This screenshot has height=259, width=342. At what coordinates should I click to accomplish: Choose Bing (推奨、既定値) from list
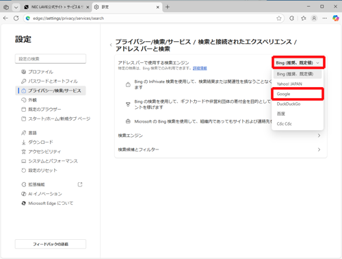[x=298, y=74]
